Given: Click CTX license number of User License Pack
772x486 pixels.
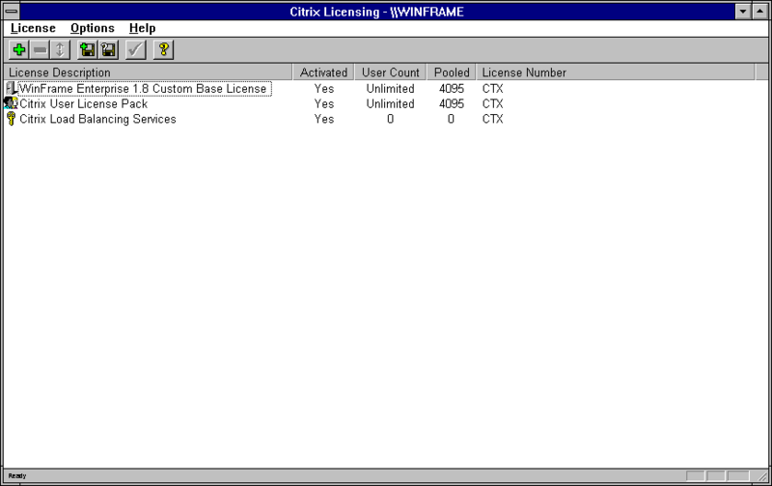Looking at the screenshot, I should 492,103.
